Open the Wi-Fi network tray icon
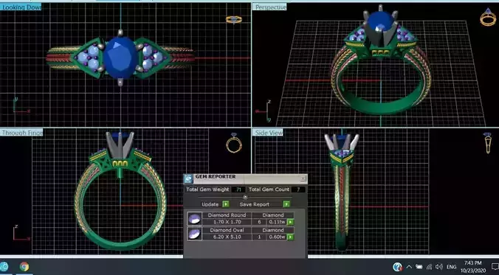 [430, 267]
